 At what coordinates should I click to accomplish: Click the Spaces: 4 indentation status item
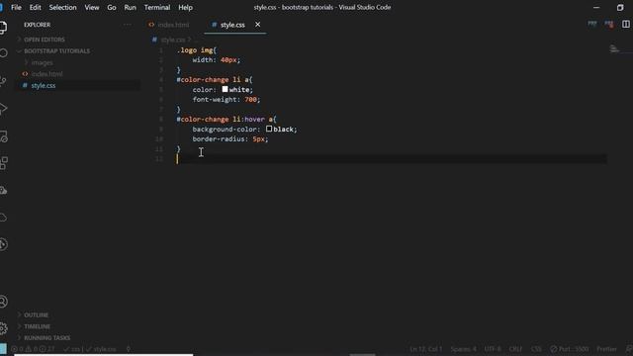click(x=463, y=349)
